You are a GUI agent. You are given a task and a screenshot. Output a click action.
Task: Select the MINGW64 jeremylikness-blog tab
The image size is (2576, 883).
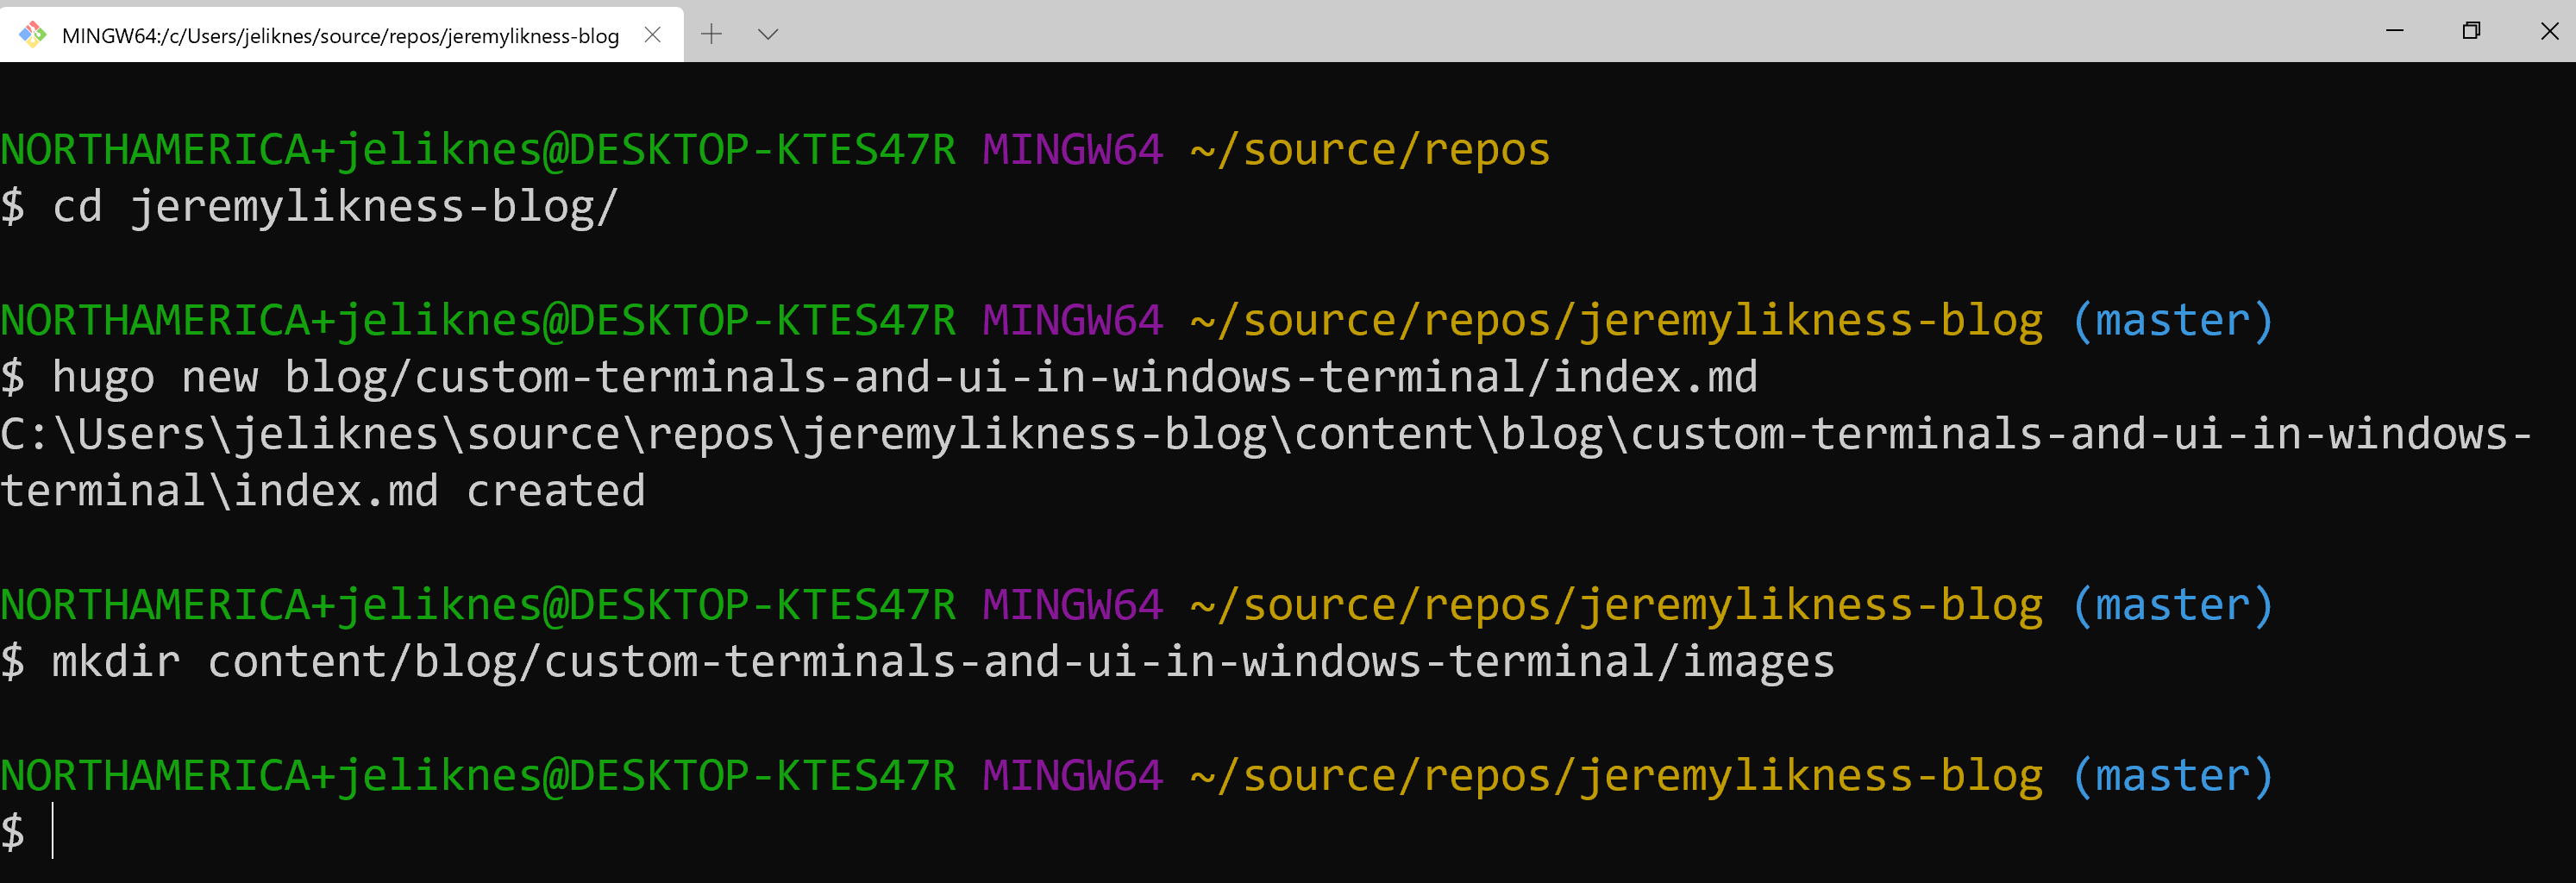(x=340, y=34)
